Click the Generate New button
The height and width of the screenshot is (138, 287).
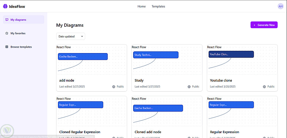click(x=264, y=25)
